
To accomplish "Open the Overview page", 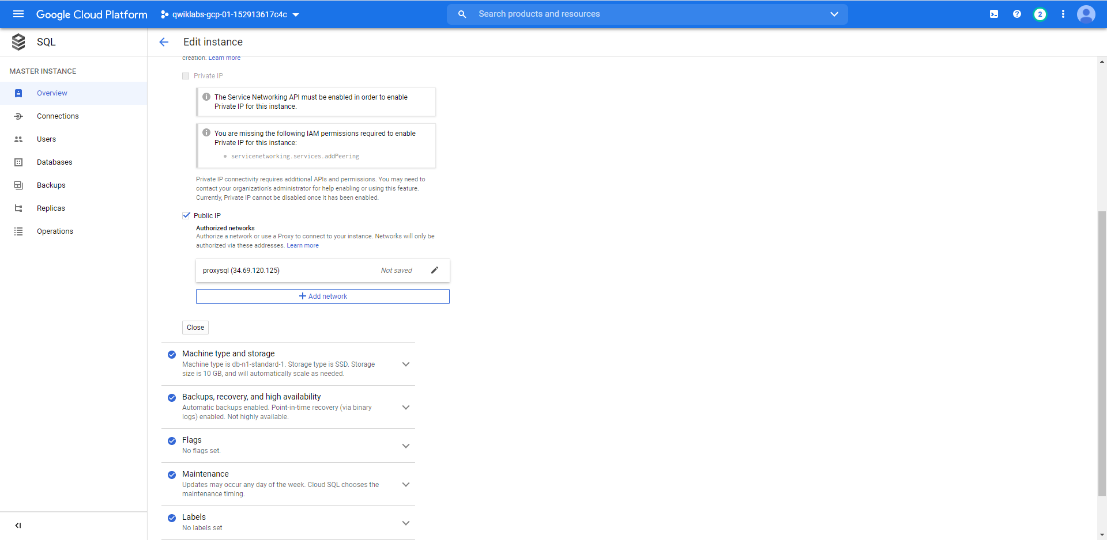I will point(73,93).
